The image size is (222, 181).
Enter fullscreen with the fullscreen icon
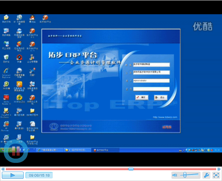(x=215, y=175)
